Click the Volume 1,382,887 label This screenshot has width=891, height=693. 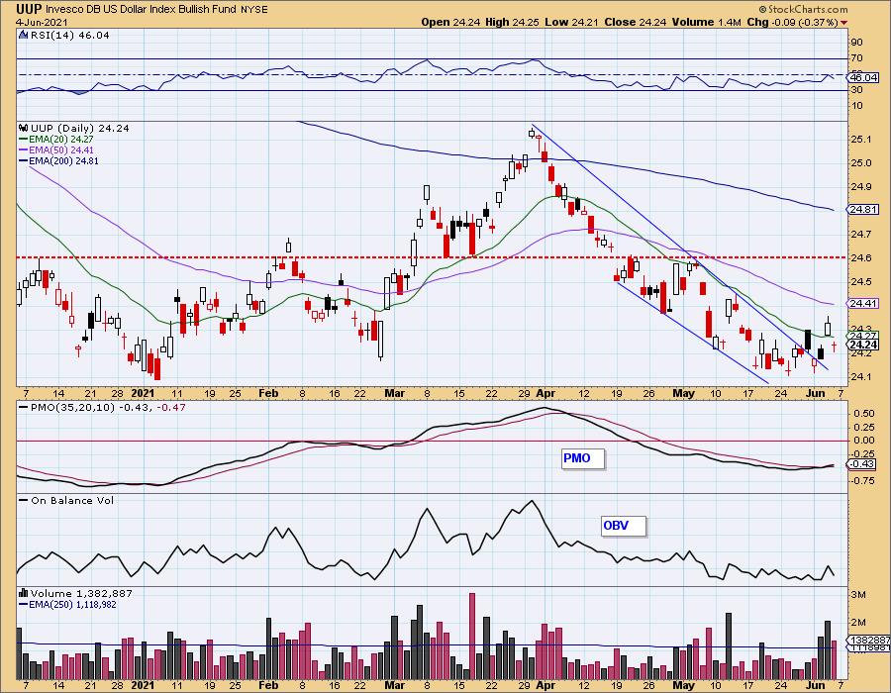click(x=81, y=594)
